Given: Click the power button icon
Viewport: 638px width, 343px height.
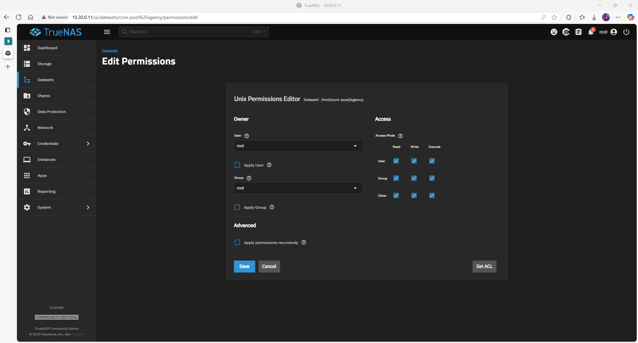Looking at the screenshot, I should pos(626,32).
